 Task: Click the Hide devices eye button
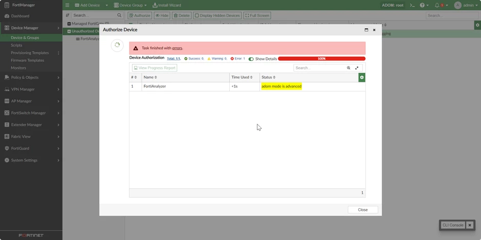coord(161,15)
